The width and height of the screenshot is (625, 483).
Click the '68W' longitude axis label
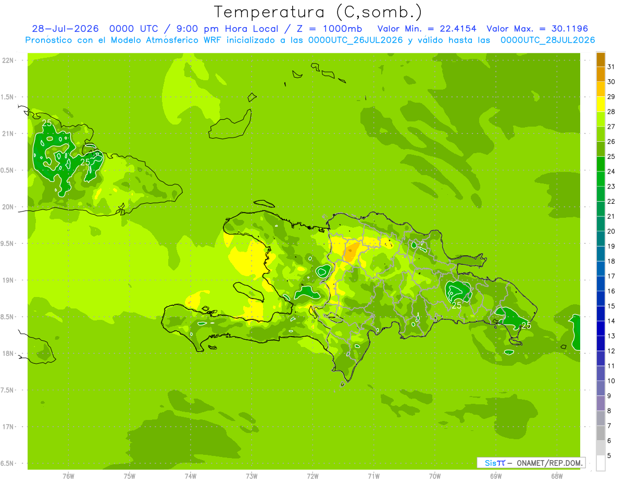557,476
